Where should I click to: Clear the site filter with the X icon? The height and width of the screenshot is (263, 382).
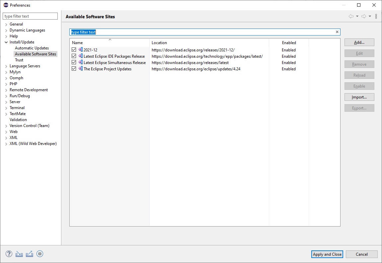pyautogui.click(x=337, y=32)
